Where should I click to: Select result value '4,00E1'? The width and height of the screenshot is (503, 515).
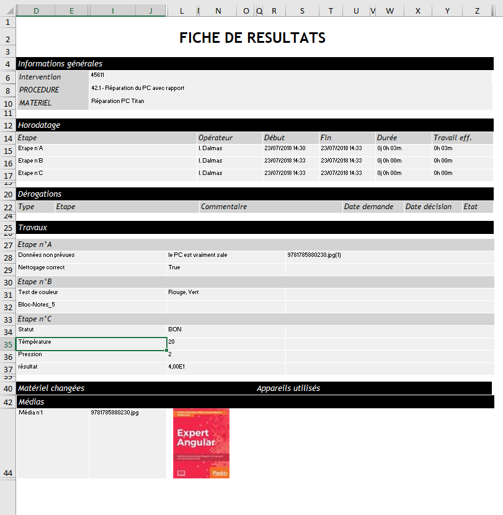pos(226,369)
